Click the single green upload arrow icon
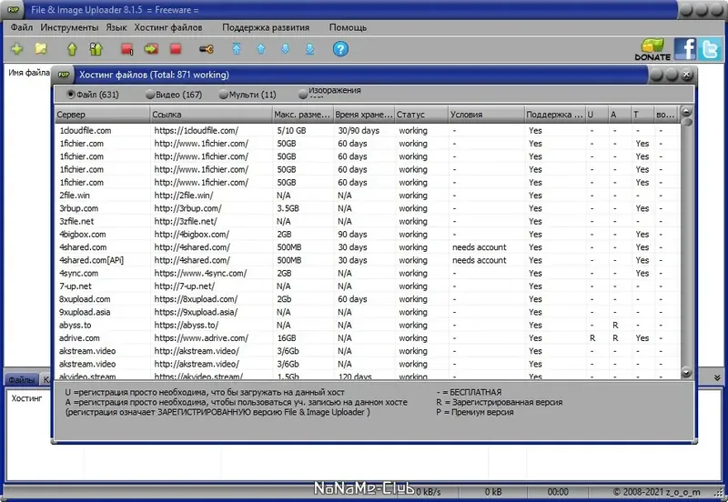The height and width of the screenshot is (502, 728). 72,49
